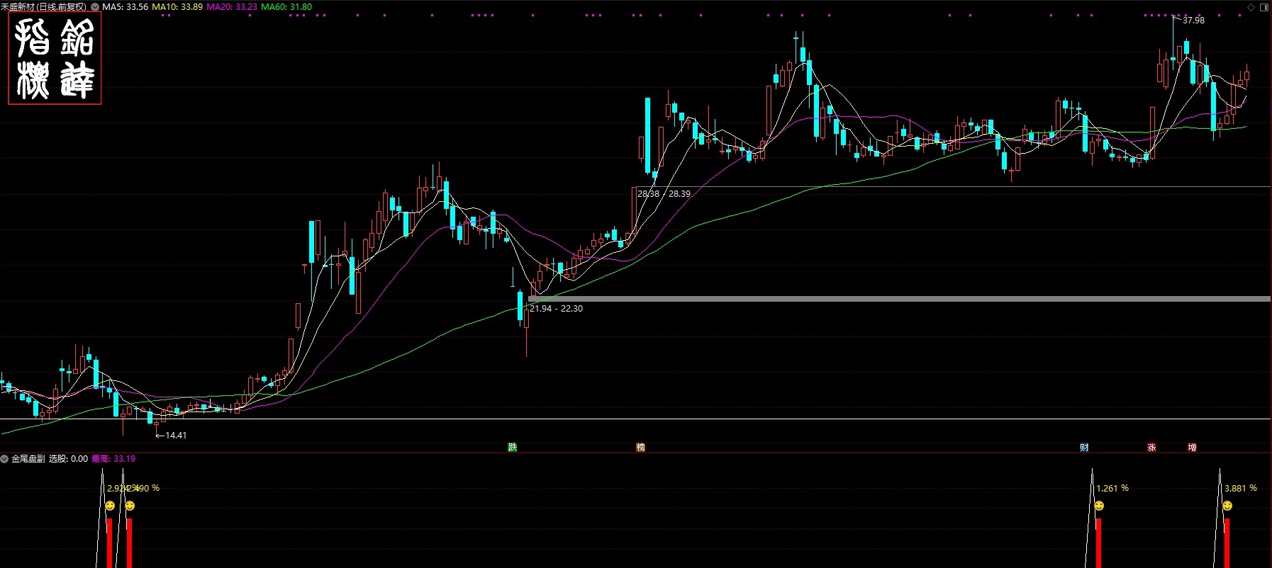Screen dimensions: 1272x568
Task: Select the MA5: 33.56 indicator label
Action: pyautogui.click(x=125, y=7)
